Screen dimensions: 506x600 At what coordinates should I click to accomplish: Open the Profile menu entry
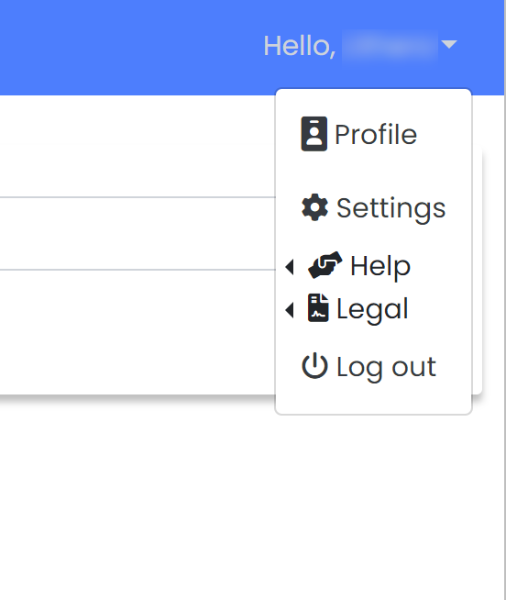tap(373, 134)
